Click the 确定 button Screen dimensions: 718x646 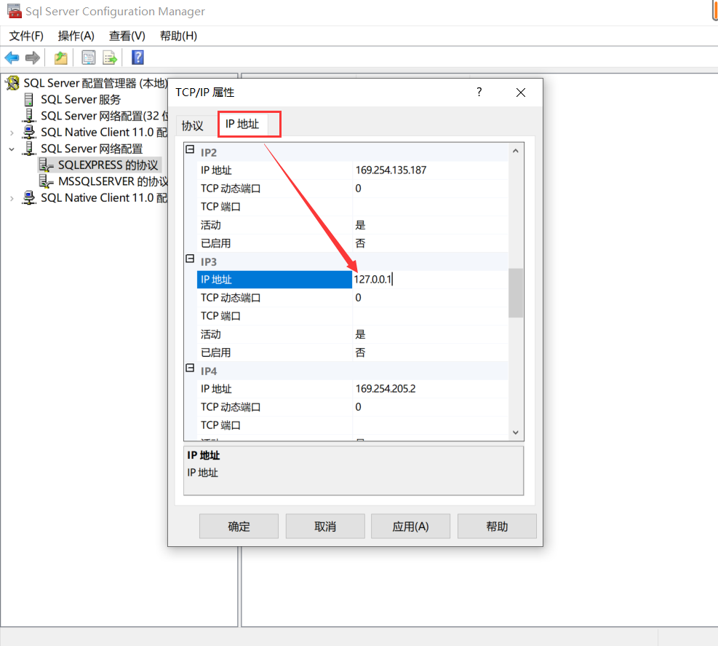[x=239, y=527]
